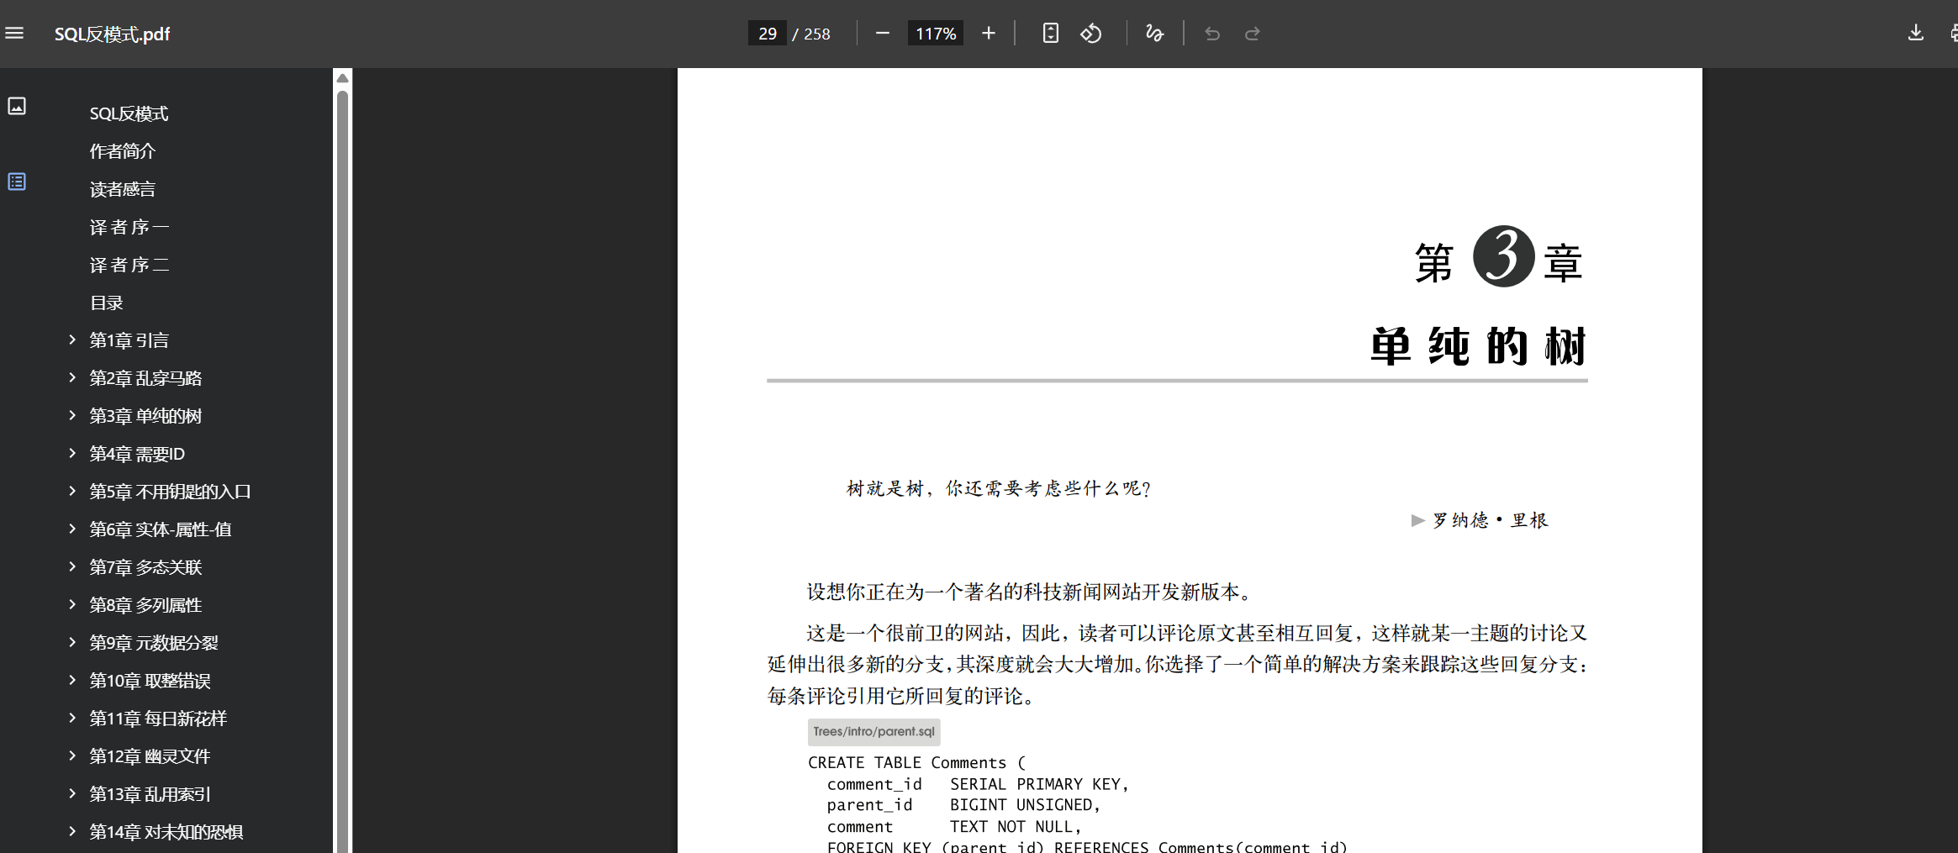Expand the 第3章 单纯的树 outline entry

pyautogui.click(x=72, y=415)
